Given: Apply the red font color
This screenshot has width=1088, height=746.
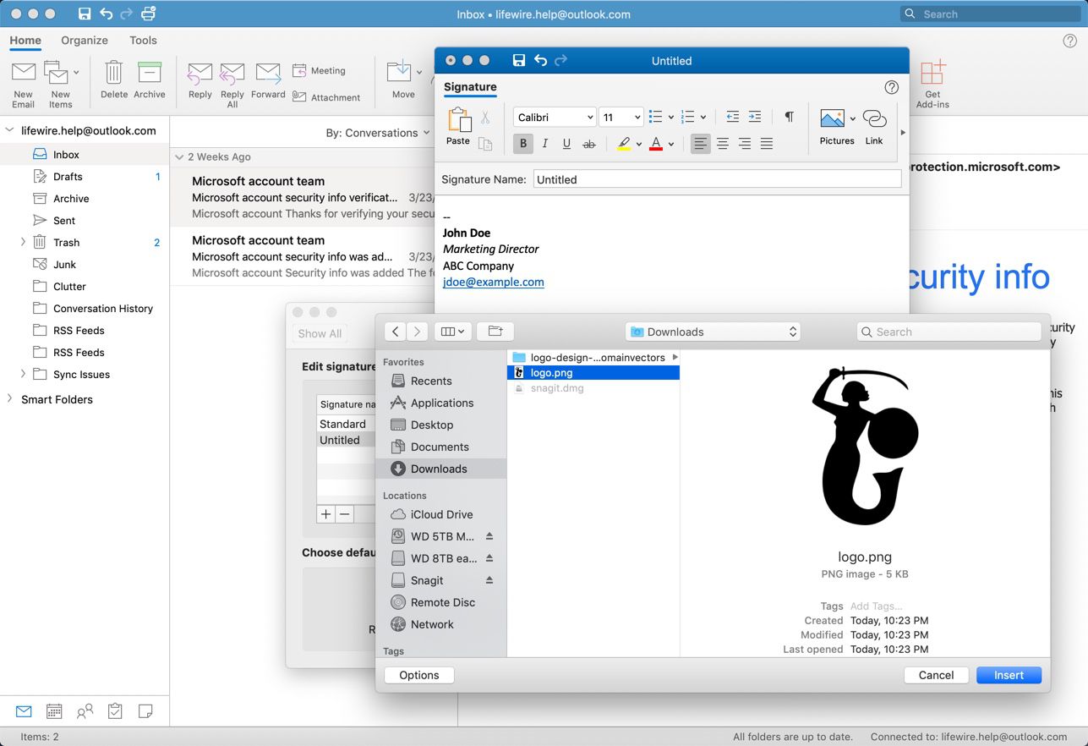Looking at the screenshot, I should pyautogui.click(x=656, y=144).
